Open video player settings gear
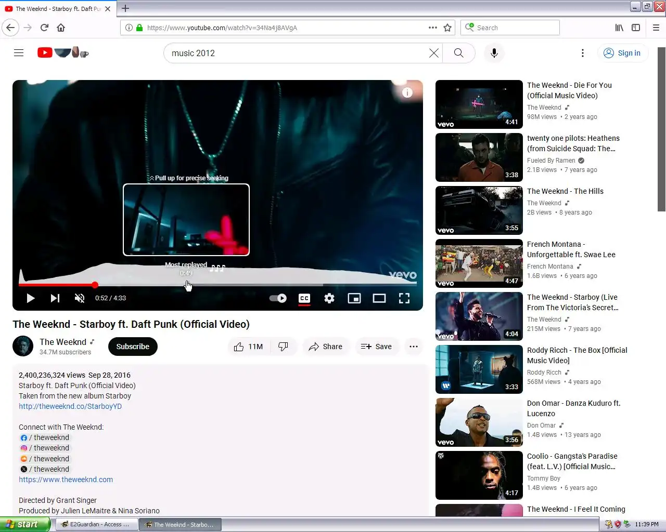 coord(329,298)
